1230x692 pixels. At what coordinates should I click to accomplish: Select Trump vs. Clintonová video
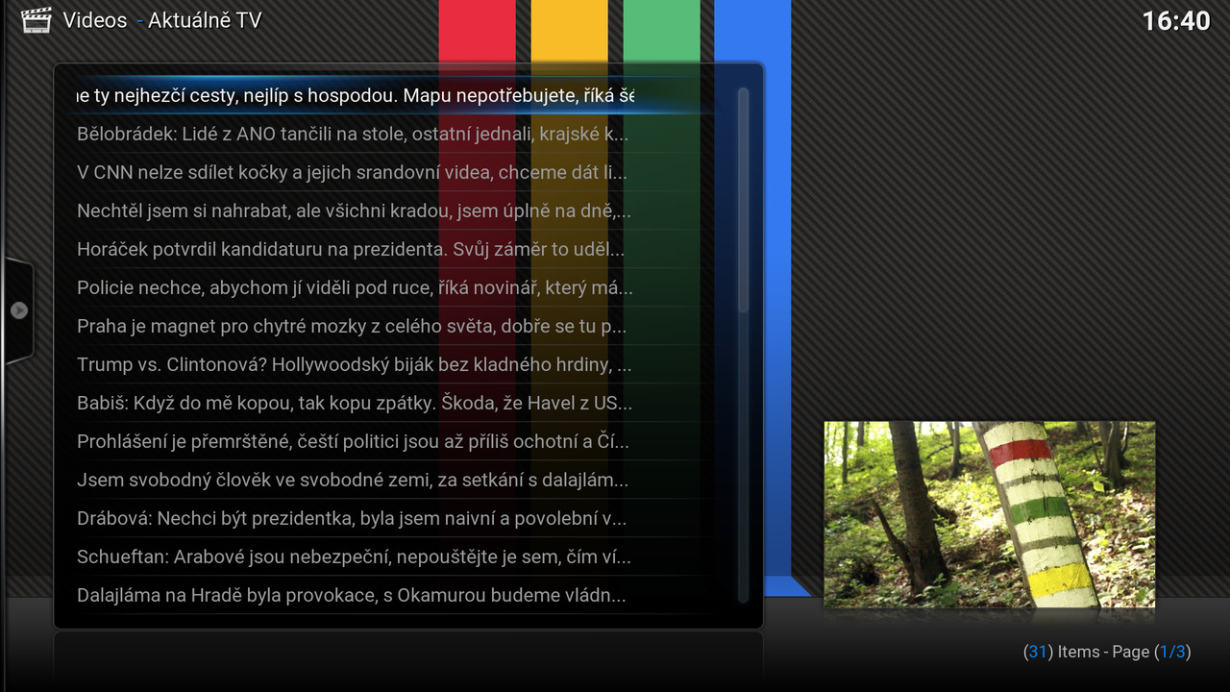(352, 365)
